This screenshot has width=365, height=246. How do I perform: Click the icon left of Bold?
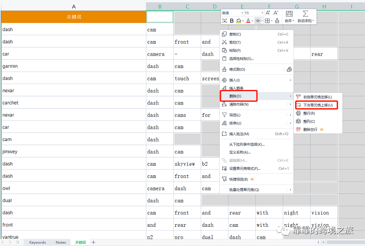tap(225, 21)
